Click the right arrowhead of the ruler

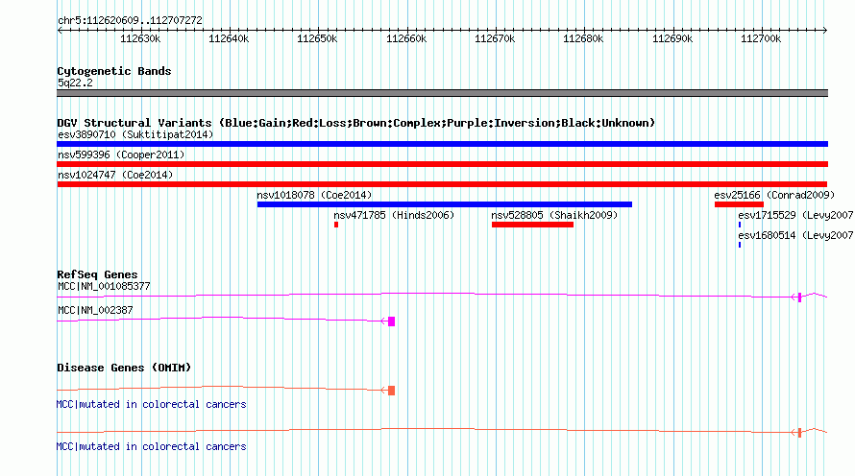825,31
